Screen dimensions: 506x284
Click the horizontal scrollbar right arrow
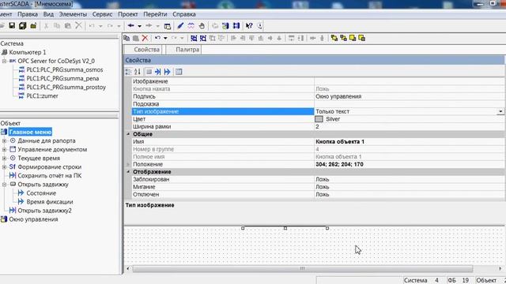coord(500,268)
